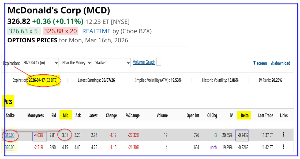Sort by Open Int column header
Screen dimensions: 300x159
coord(193,116)
